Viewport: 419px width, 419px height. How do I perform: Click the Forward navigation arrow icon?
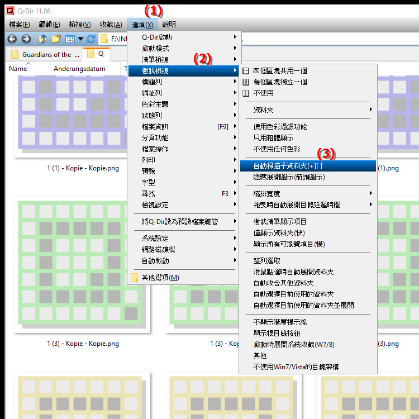[26, 39]
